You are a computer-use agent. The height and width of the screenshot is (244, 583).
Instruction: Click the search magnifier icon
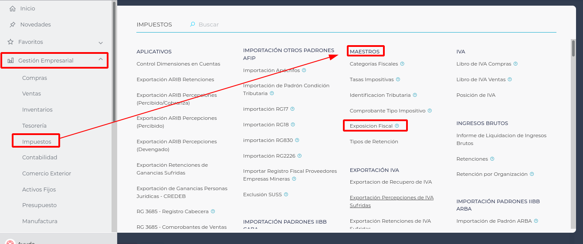point(193,25)
